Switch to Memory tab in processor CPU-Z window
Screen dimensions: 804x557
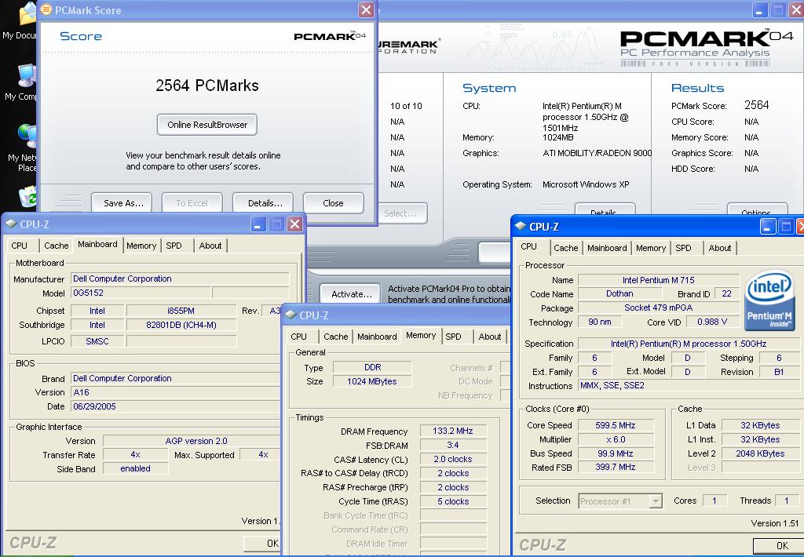(x=651, y=247)
